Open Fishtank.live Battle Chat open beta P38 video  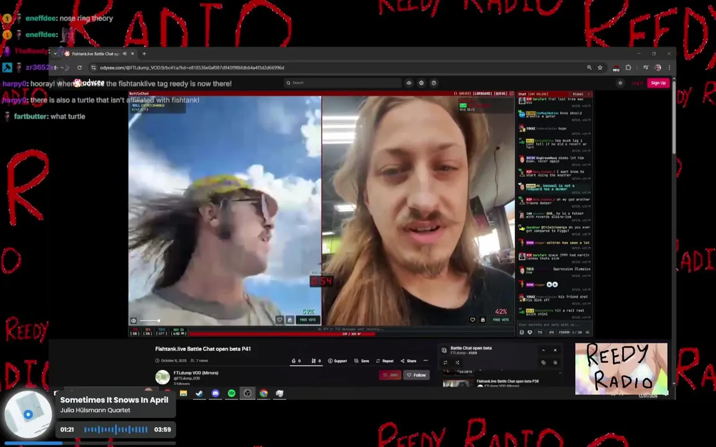(508, 381)
